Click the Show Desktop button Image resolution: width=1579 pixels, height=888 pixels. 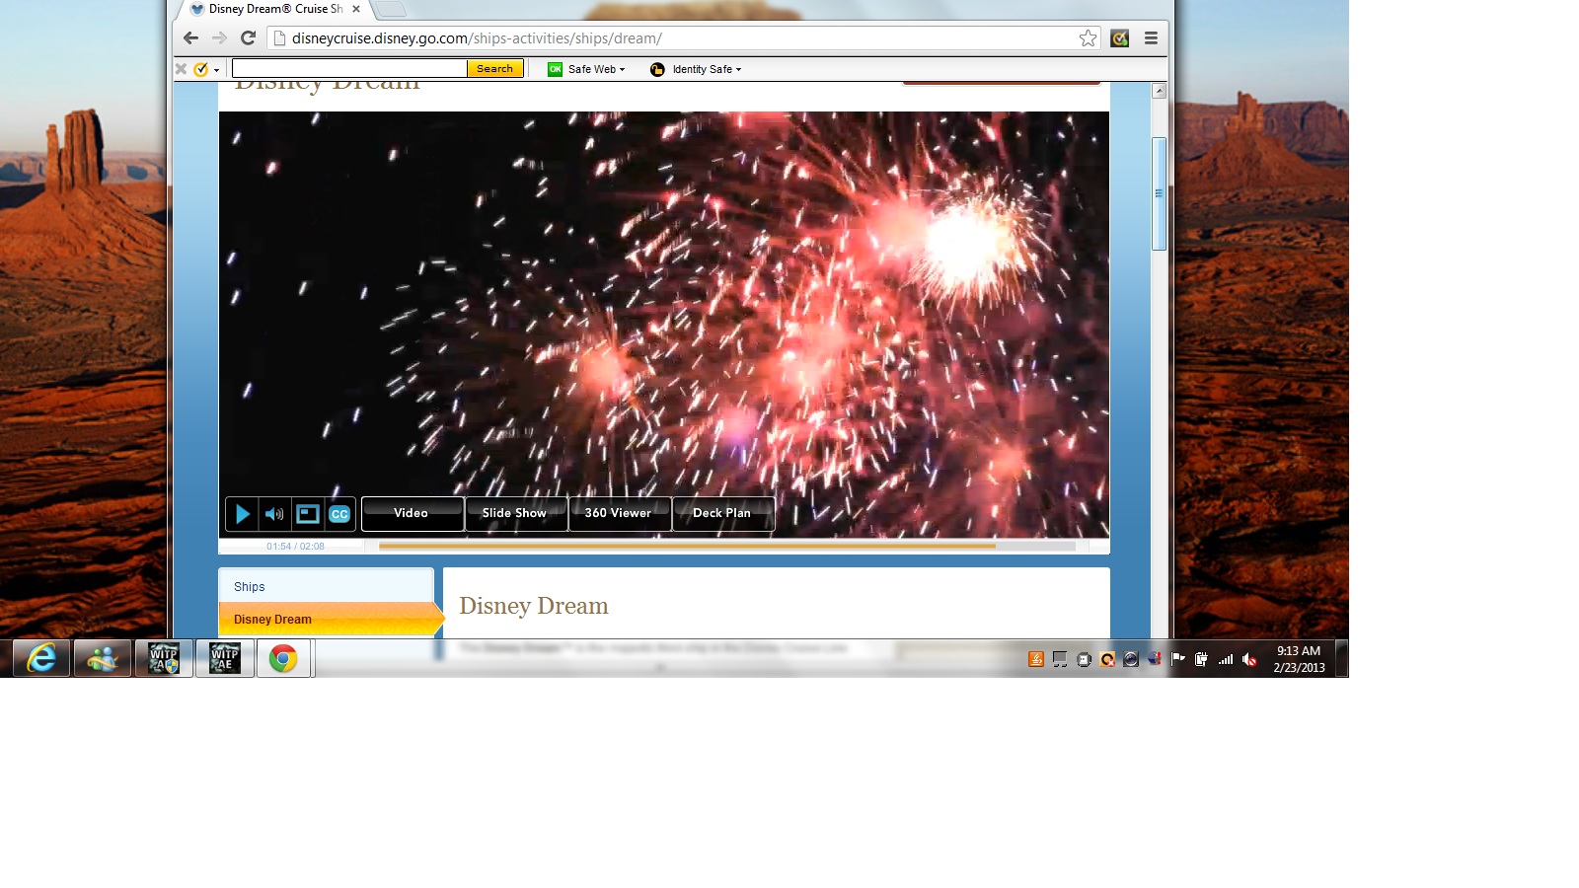1342,658
